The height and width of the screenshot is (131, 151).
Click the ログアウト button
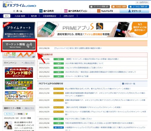point(142,2)
